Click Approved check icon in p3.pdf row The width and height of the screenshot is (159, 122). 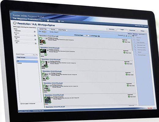126,63
